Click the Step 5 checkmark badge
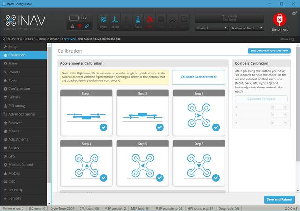This screenshot has width=300, height=211. (x=159, y=178)
